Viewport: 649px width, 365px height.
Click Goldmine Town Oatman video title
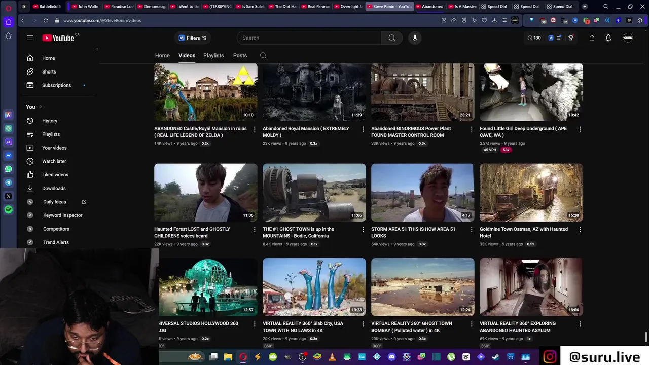tap(524, 232)
